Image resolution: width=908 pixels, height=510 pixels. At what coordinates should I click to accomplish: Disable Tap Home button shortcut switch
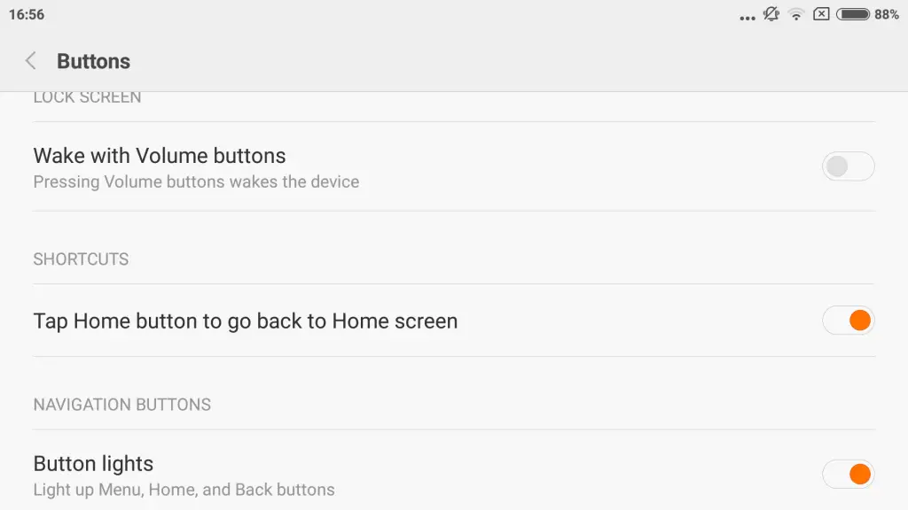point(848,321)
